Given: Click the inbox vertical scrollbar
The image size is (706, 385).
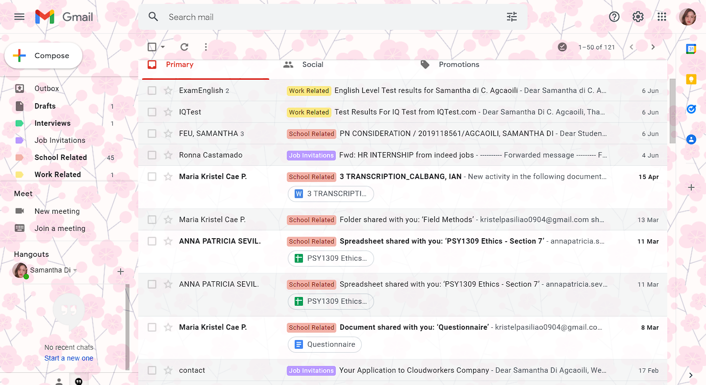Looking at the screenshot, I should [x=672, y=111].
